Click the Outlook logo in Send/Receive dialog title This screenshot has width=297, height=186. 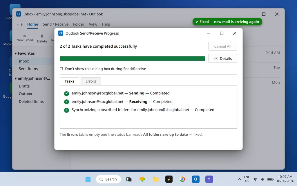coord(60,33)
